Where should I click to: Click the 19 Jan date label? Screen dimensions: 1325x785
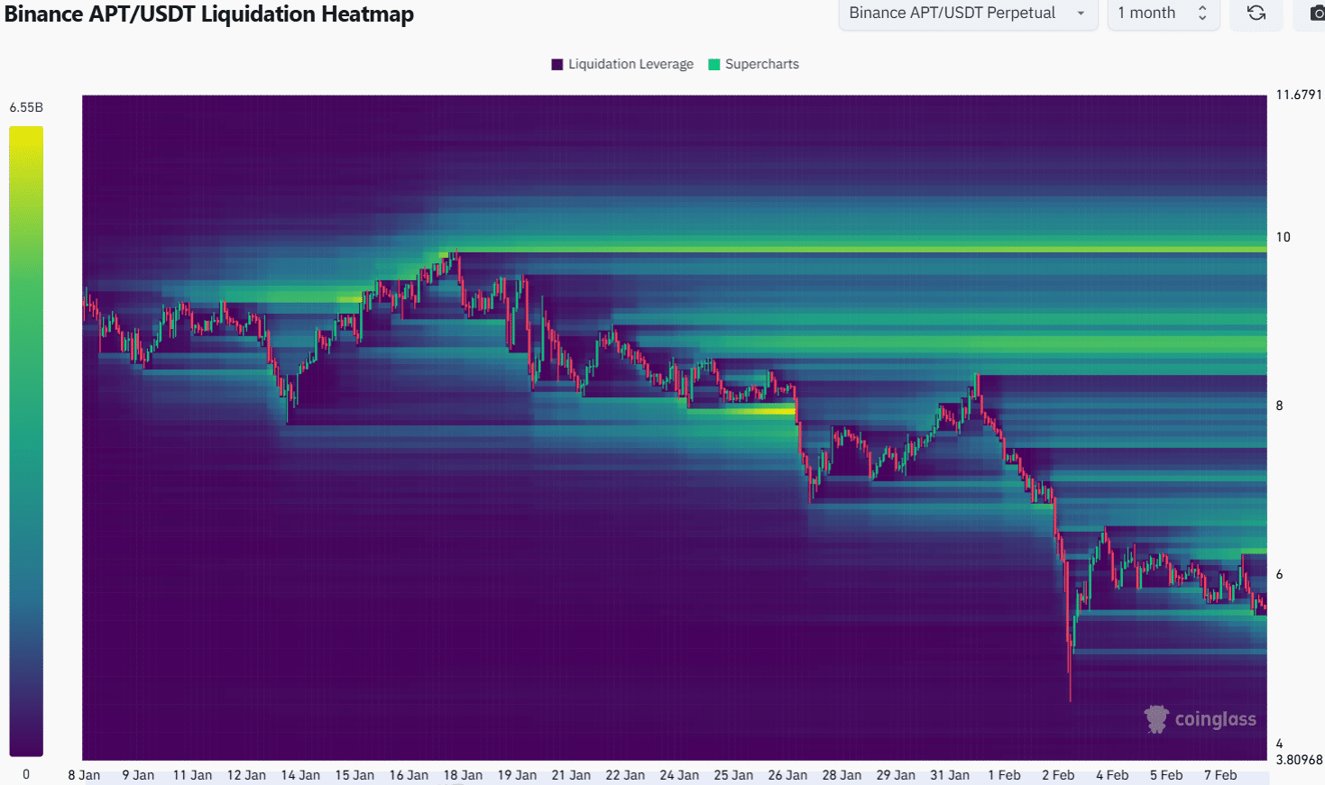point(517,775)
